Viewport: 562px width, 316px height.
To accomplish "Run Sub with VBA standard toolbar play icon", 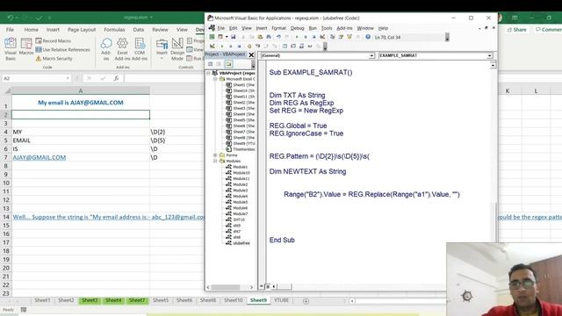I will tap(297, 37).
